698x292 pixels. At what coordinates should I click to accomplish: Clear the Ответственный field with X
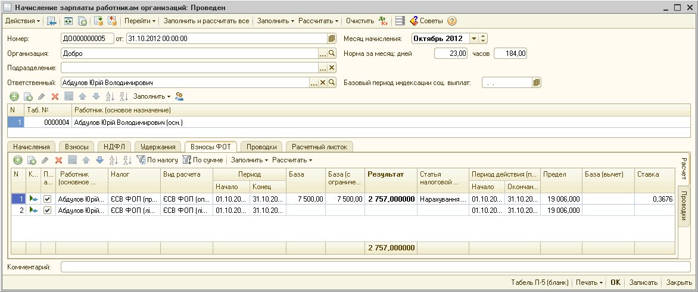coord(323,83)
